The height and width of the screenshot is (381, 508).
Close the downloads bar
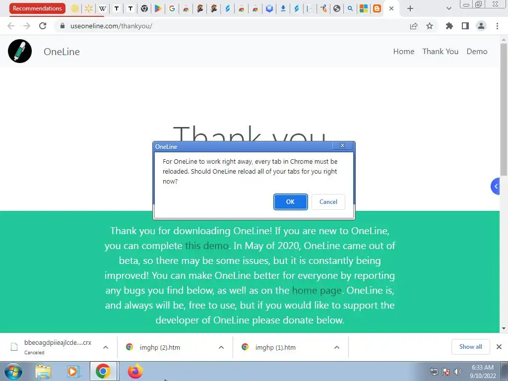(x=499, y=347)
